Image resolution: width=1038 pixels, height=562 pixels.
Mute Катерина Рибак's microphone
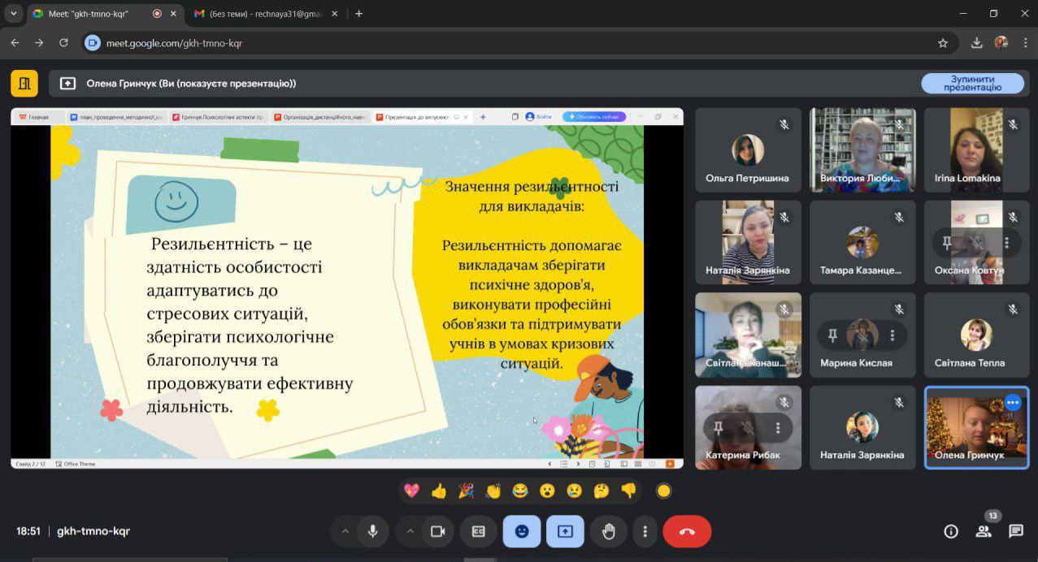pyautogui.click(x=748, y=427)
